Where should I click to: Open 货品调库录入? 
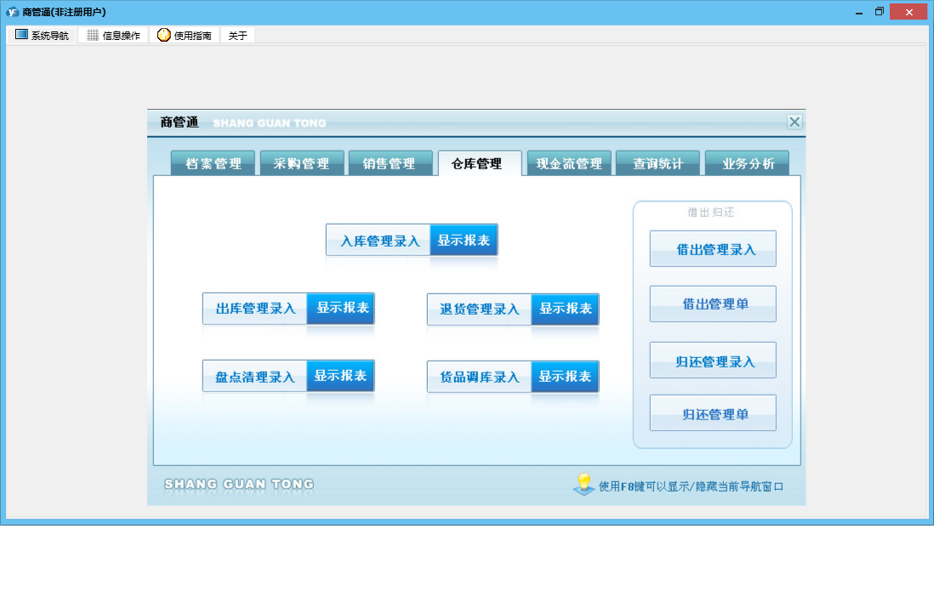(x=480, y=377)
